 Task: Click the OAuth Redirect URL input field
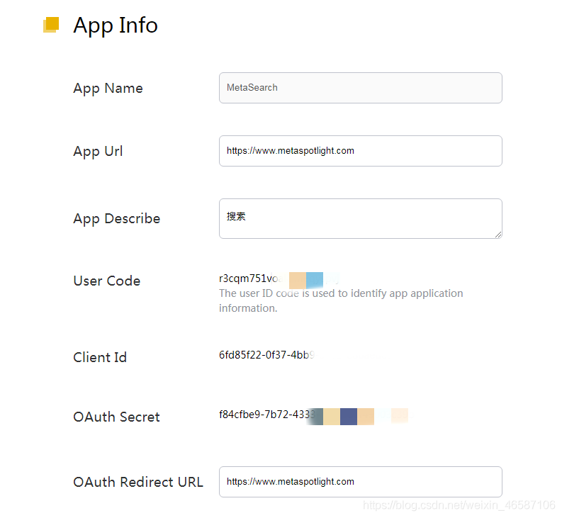point(361,482)
